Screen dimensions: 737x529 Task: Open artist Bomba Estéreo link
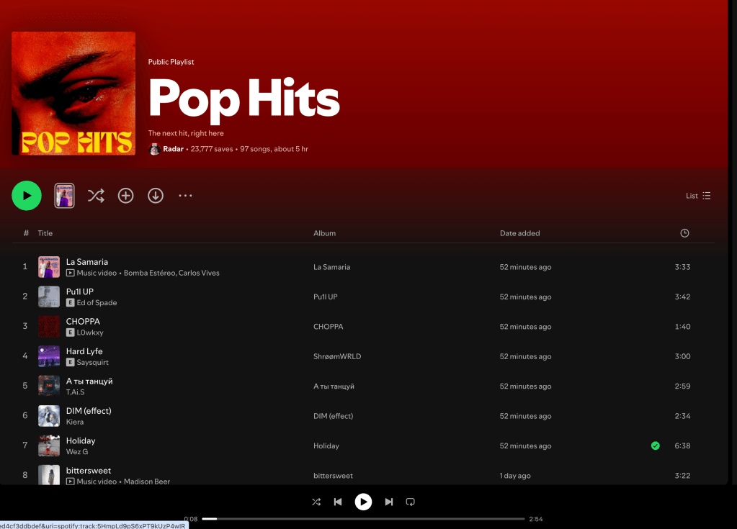click(x=149, y=273)
